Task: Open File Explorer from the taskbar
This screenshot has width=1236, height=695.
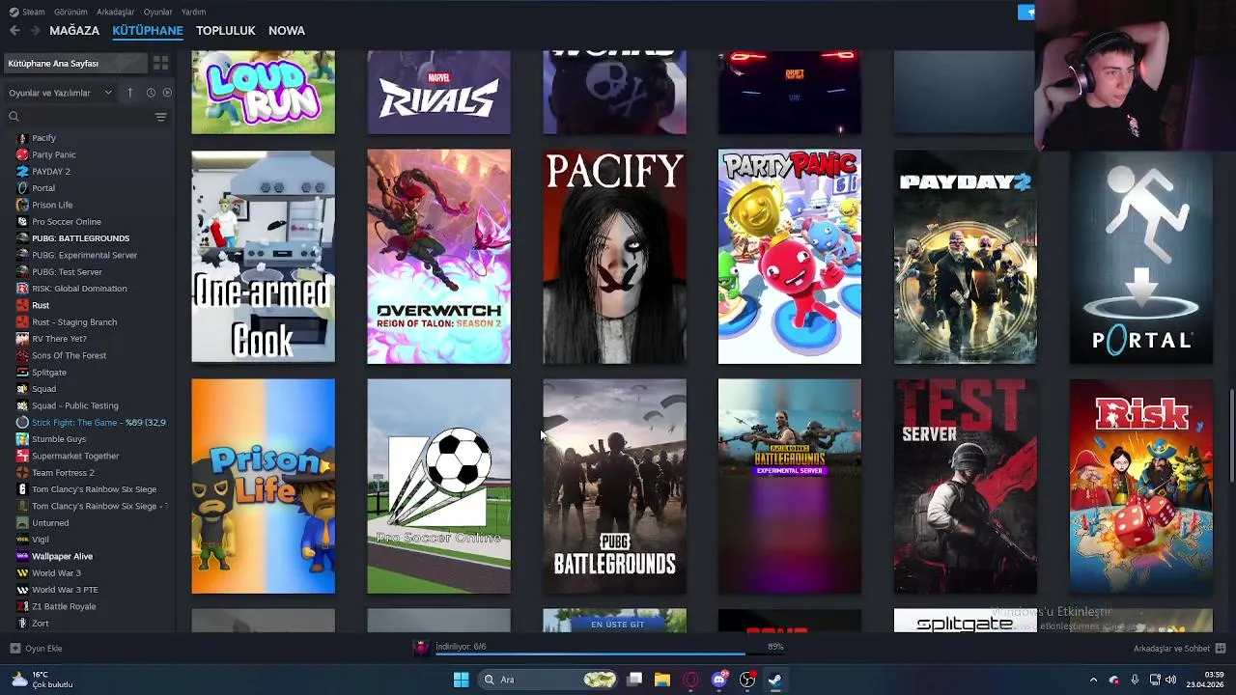Action: (662, 680)
